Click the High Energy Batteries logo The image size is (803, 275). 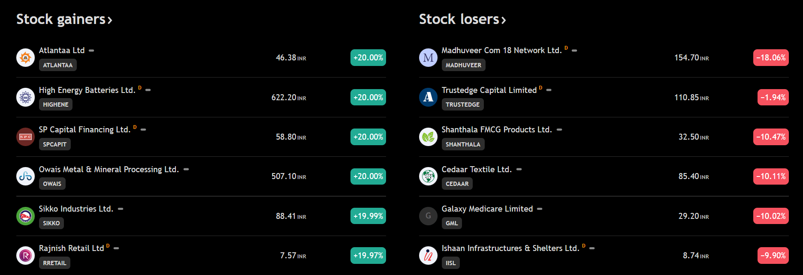pos(25,97)
